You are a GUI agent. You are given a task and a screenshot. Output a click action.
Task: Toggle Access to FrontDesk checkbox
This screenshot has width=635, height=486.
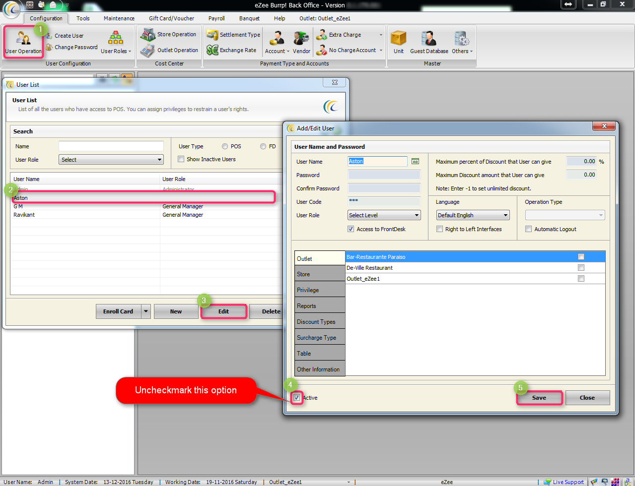click(x=351, y=229)
